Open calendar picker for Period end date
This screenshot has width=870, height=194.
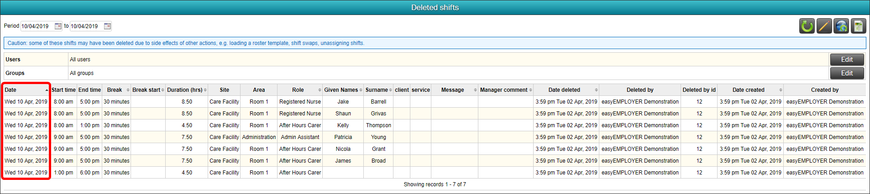(x=107, y=26)
